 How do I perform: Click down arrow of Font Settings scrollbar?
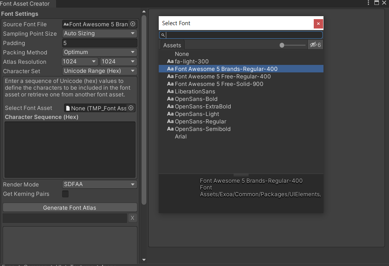(144, 260)
